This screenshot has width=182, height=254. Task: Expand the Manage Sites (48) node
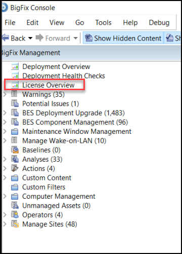click(5, 224)
